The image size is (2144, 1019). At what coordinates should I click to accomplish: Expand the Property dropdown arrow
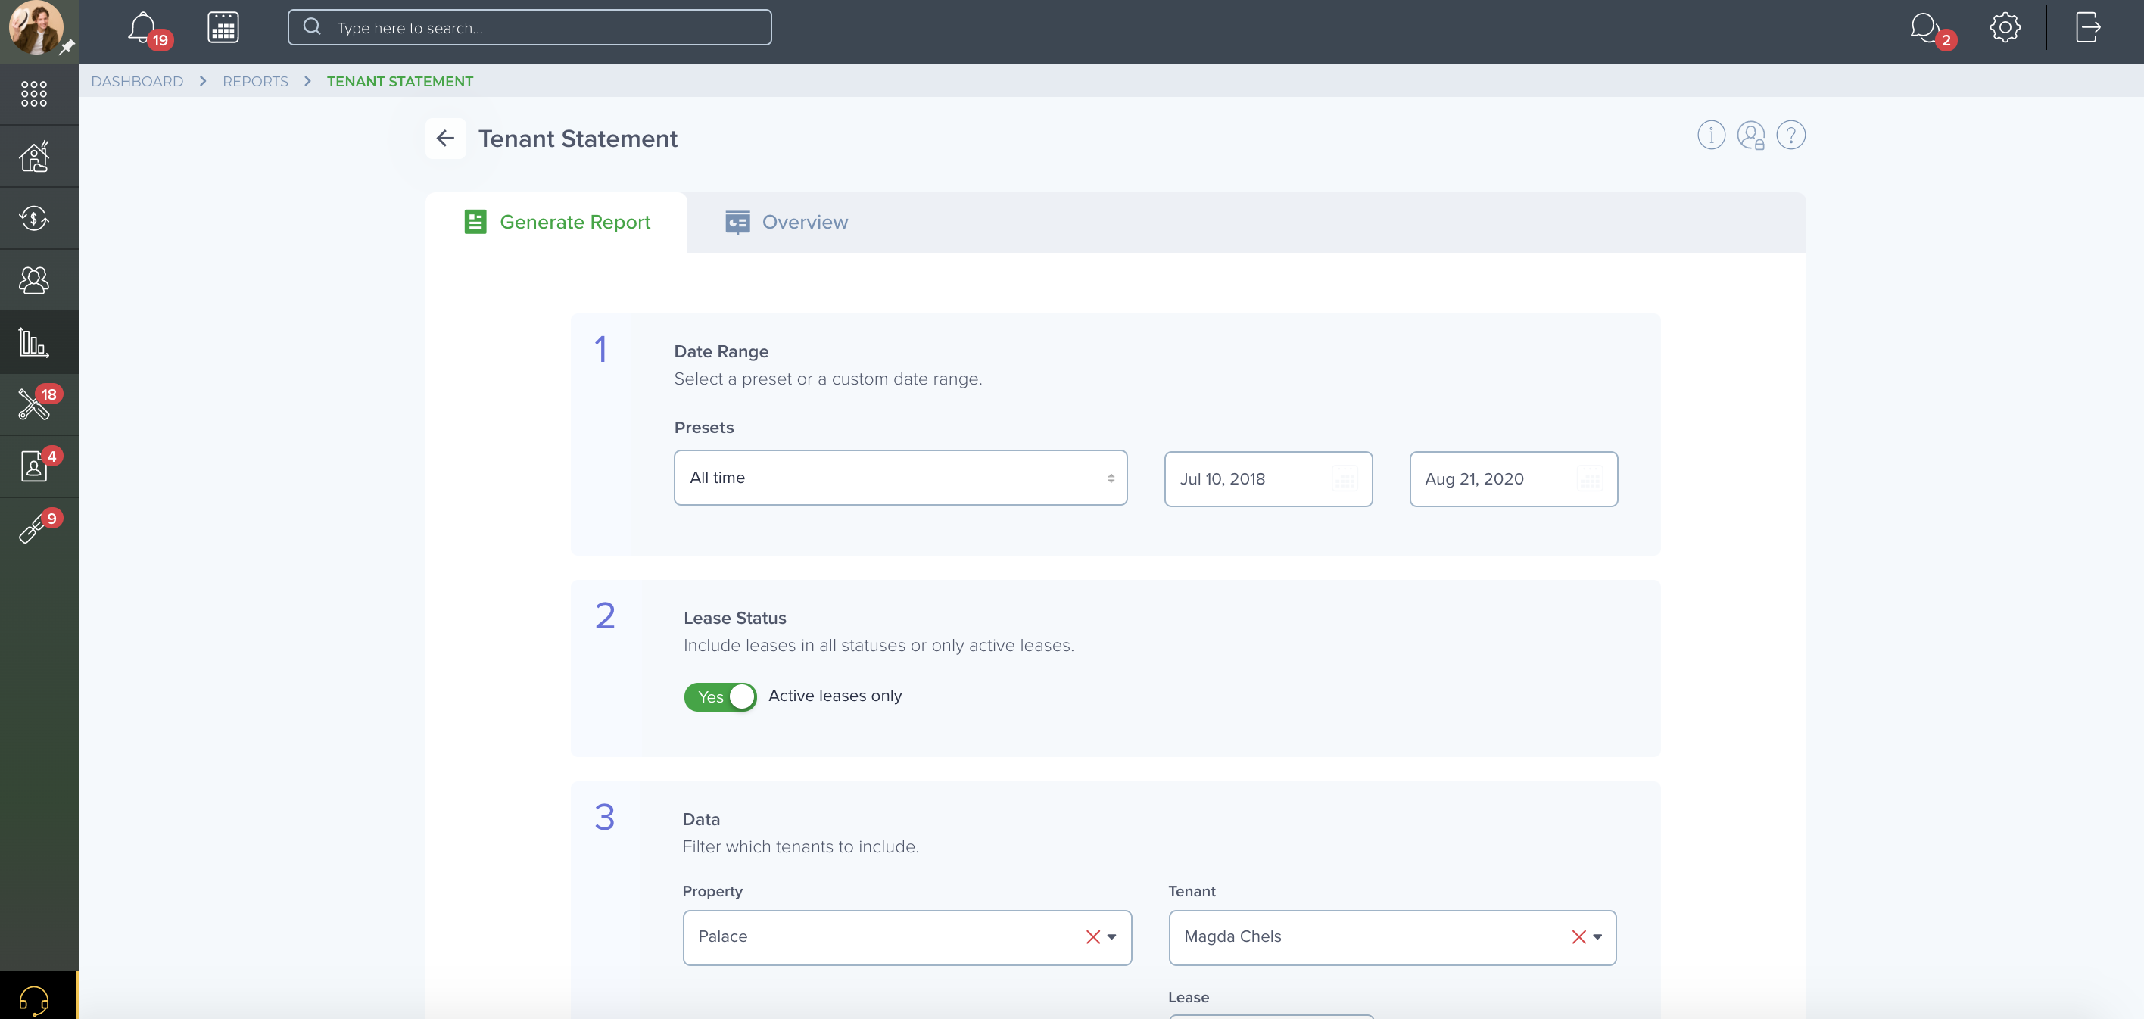point(1111,937)
